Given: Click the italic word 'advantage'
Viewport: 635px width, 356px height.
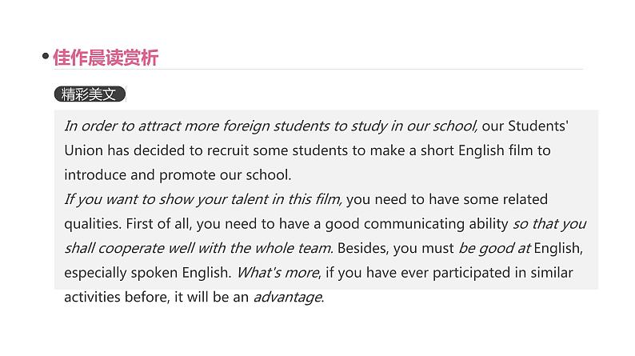Looking at the screenshot, I should click(288, 298).
